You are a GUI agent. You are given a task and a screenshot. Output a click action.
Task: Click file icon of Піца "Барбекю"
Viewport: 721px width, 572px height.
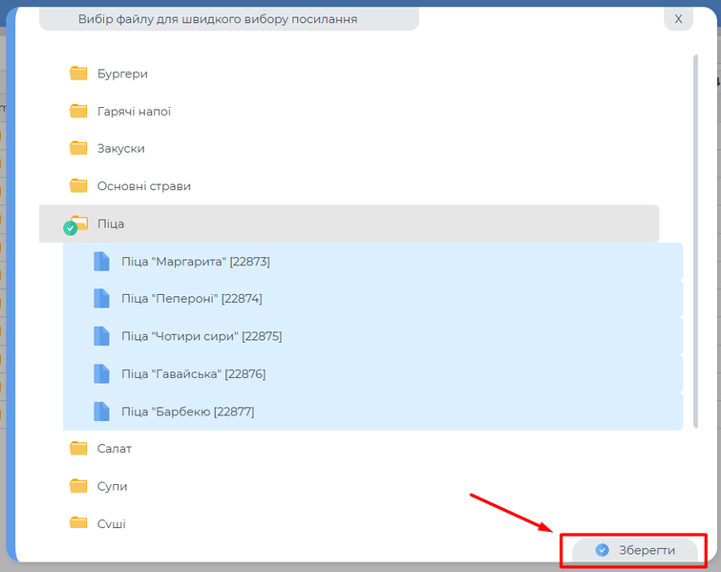(x=101, y=411)
